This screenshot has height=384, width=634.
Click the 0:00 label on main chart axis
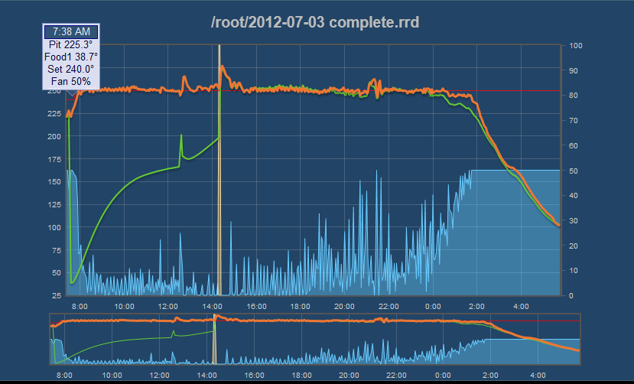[433, 306]
